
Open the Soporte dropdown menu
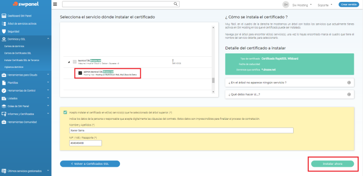pyautogui.click(x=325, y=5)
